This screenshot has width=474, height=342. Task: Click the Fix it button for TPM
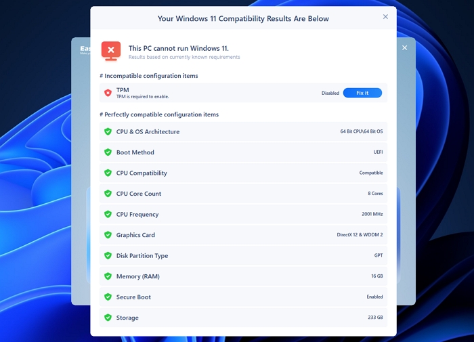pyautogui.click(x=362, y=93)
